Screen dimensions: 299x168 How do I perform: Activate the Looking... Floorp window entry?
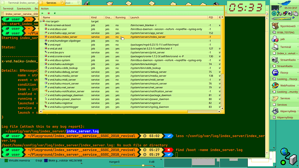click(284, 79)
